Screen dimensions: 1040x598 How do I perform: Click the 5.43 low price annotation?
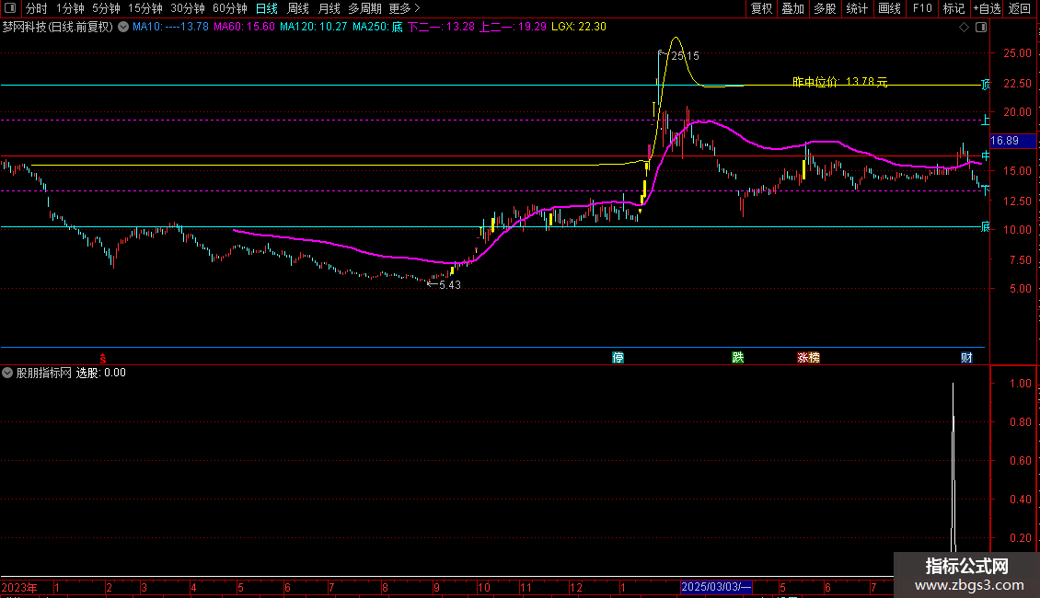coord(450,285)
